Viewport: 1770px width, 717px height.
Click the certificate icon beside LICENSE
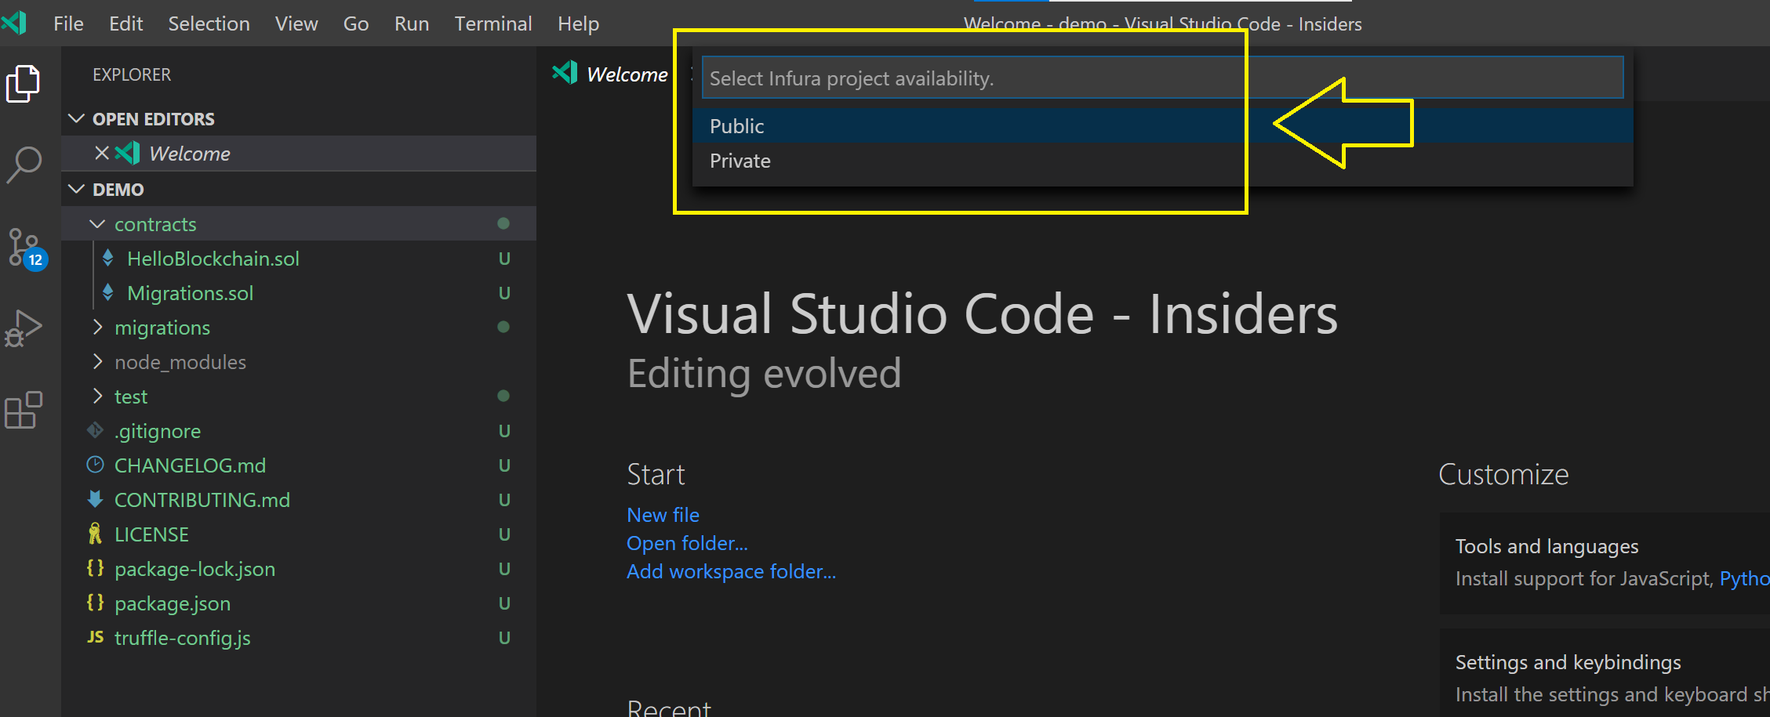coord(95,534)
